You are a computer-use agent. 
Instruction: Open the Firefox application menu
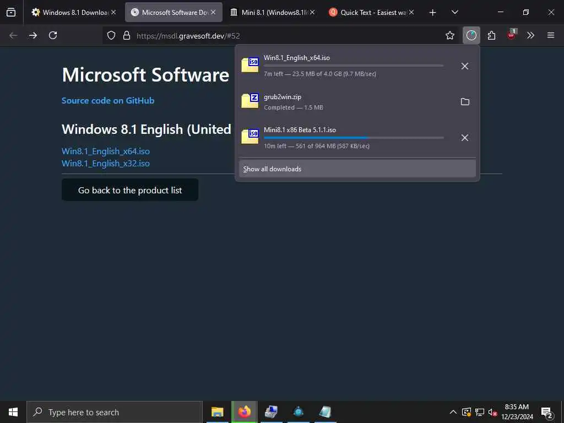pos(551,35)
